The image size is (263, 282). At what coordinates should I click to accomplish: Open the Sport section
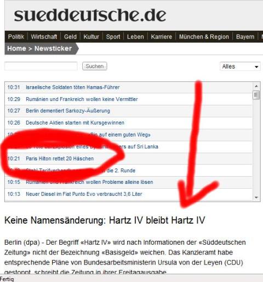click(x=113, y=37)
